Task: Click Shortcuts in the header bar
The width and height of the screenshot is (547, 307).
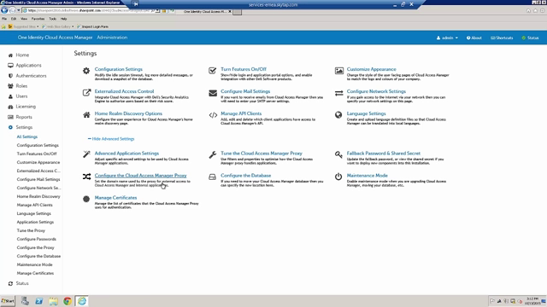Action: coord(502,38)
